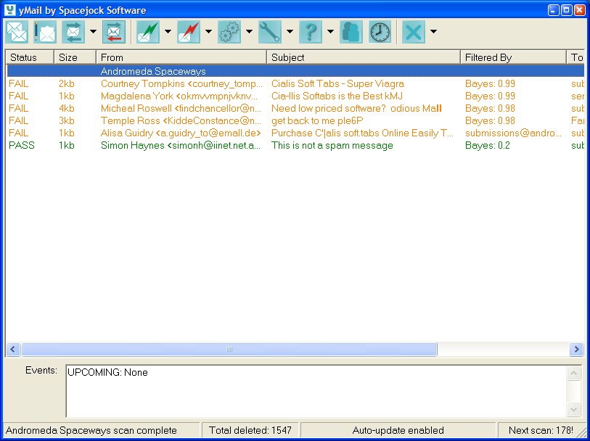
Task: Open the gears settings icon
Action: coord(229,32)
